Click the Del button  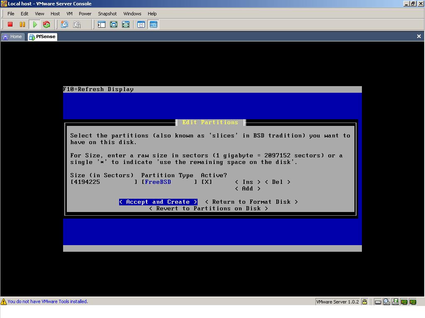278,182
